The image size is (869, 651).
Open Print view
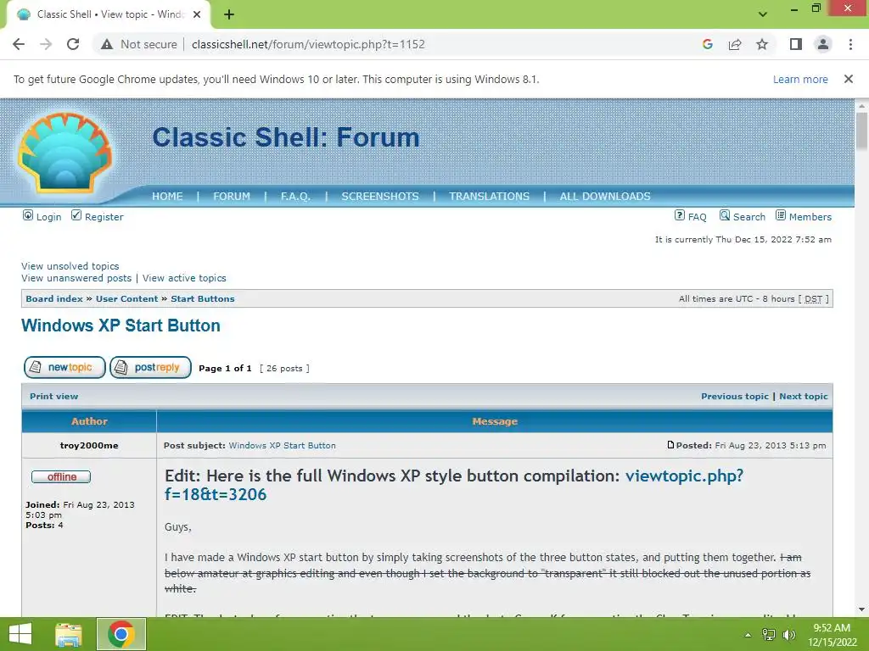click(53, 397)
